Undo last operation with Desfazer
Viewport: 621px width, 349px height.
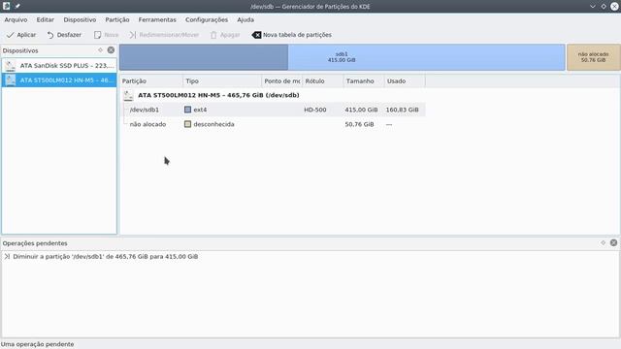pyautogui.click(x=64, y=35)
